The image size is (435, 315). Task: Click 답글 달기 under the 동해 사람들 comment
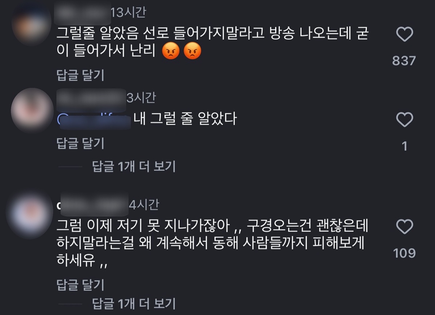(x=80, y=285)
